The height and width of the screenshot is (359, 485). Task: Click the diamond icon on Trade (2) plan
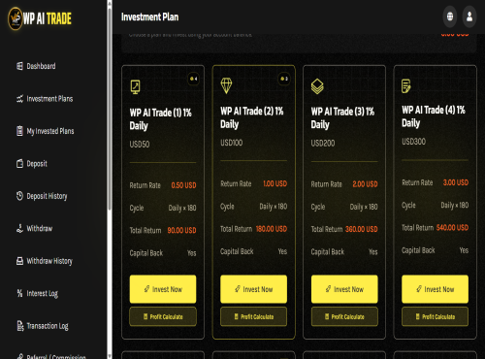pyautogui.click(x=226, y=85)
